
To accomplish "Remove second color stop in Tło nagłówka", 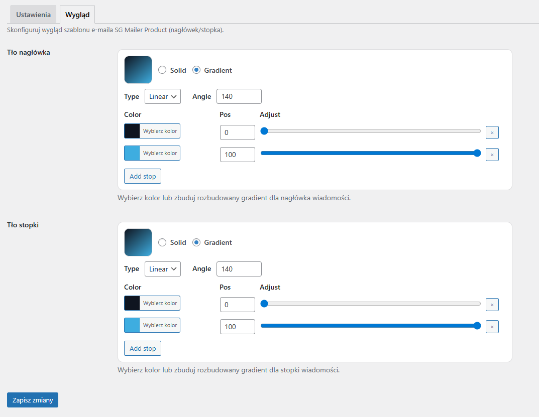I will (x=492, y=155).
